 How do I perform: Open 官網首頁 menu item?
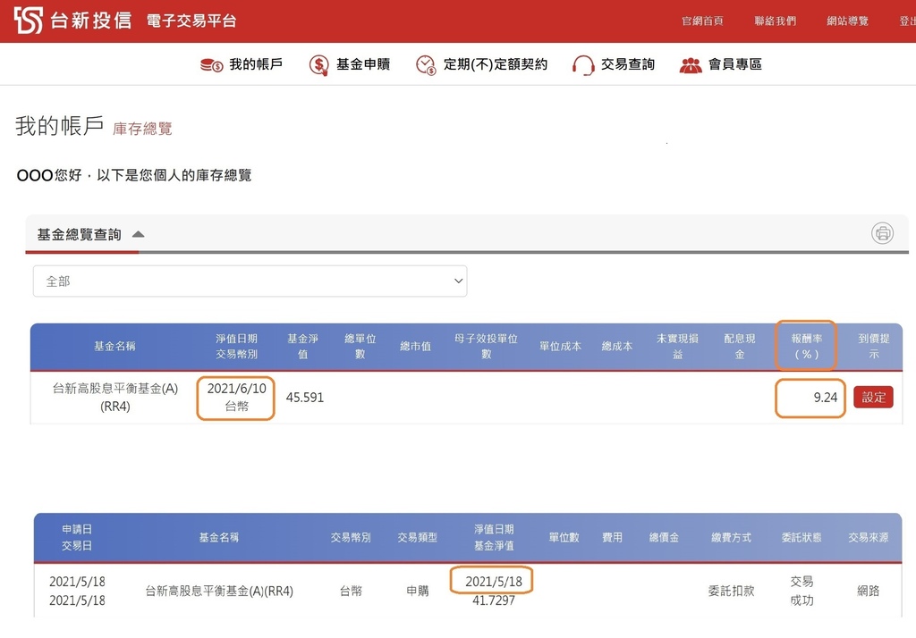tap(703, 20)
